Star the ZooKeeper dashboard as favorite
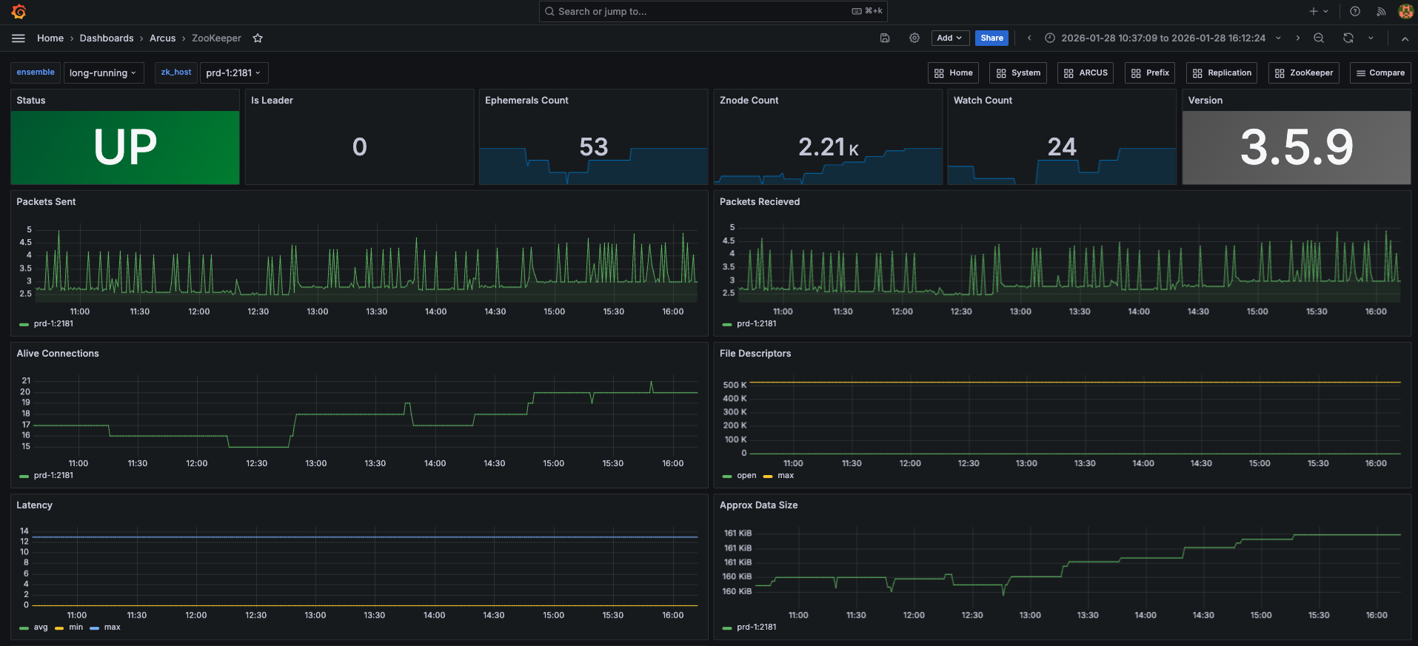Image resolution: width=1418 pixels, height=646 pixels. click(x=258, y=38)
